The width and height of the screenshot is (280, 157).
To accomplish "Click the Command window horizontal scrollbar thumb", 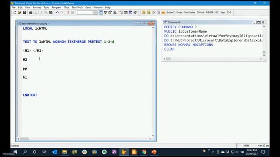I will (168, 59).
